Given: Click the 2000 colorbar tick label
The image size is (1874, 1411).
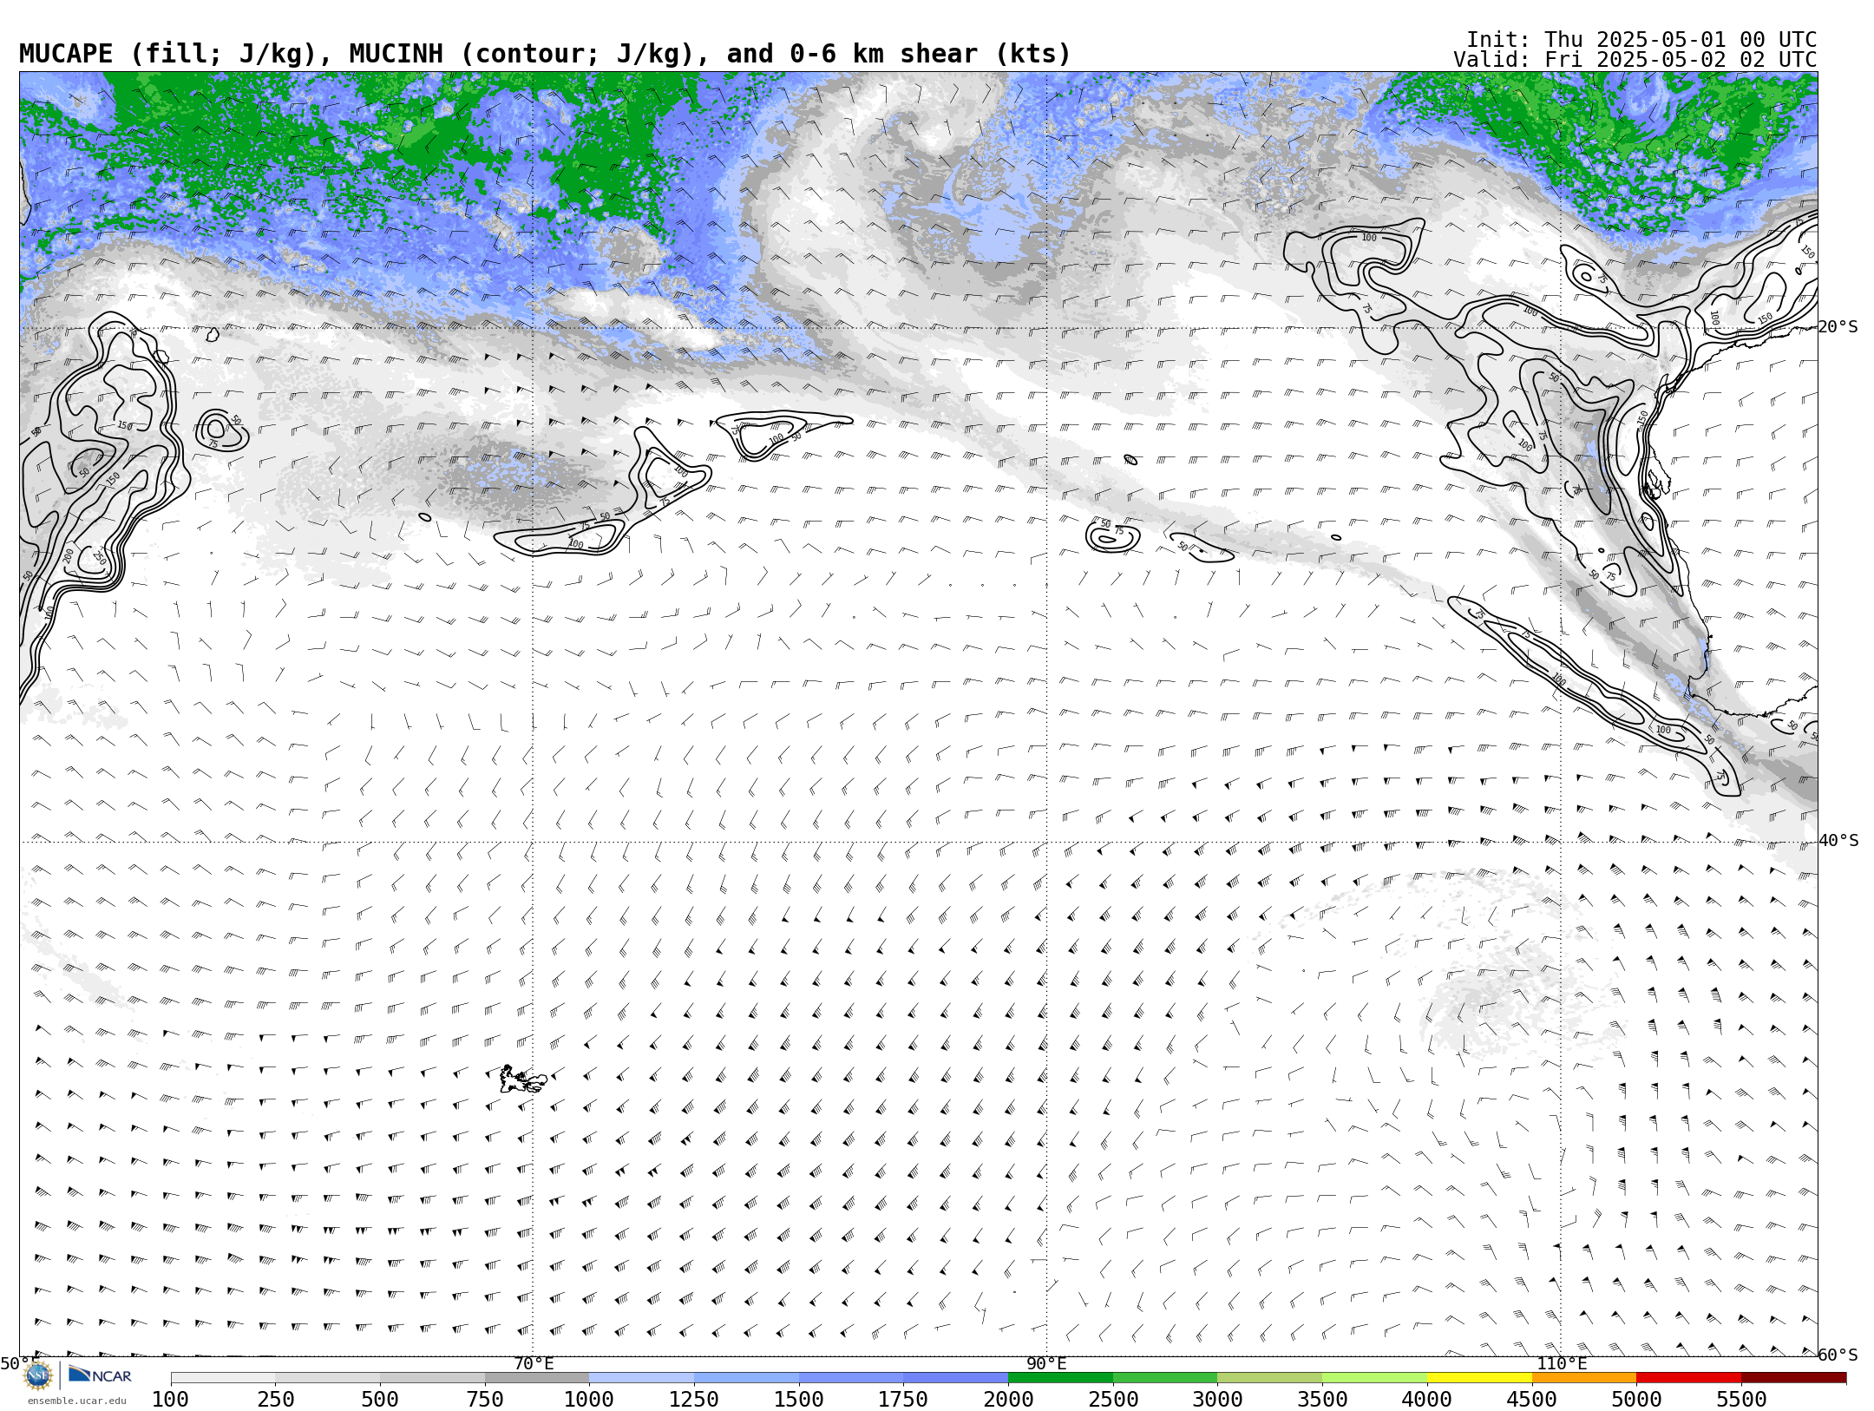Looking at the screenshot, I should coord(1008,1400).
